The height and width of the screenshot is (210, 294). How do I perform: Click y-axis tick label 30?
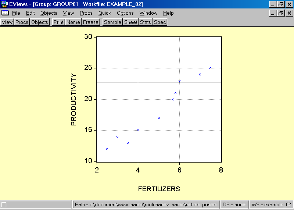coord(88,37)
